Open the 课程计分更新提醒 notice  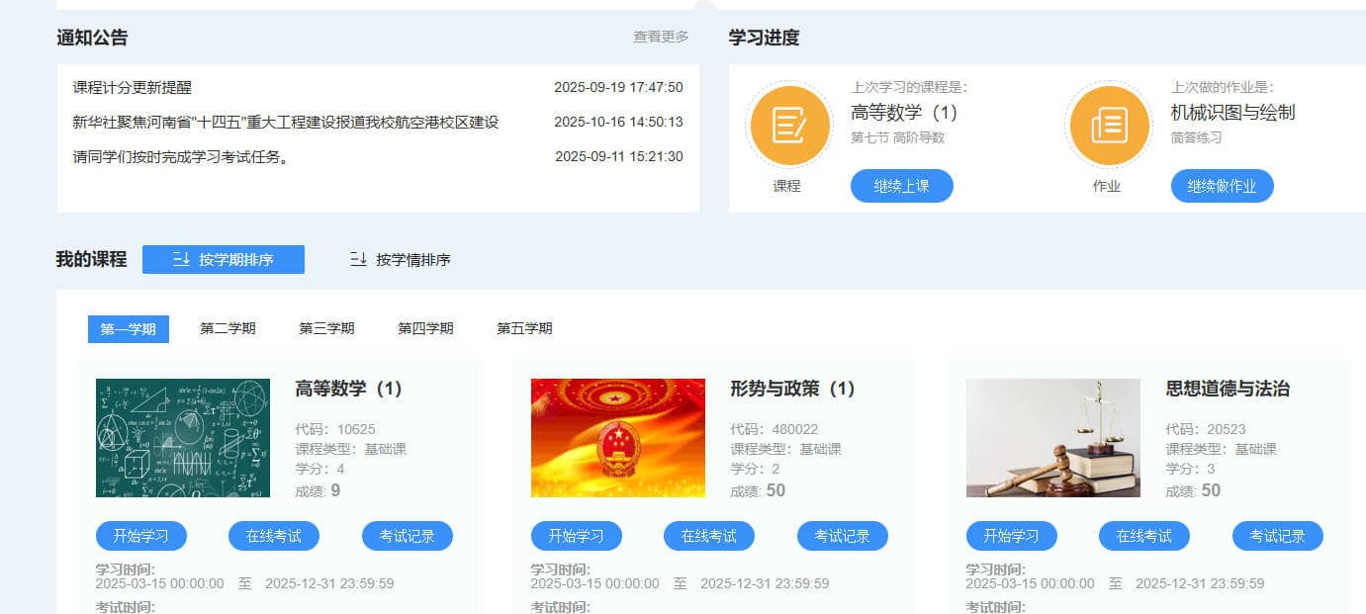pyautogui.click(x=133, y=88)
